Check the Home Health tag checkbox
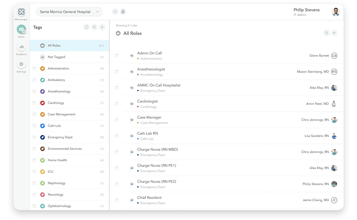357x220 pixels. pyautogui.click(x=34, y=160)
